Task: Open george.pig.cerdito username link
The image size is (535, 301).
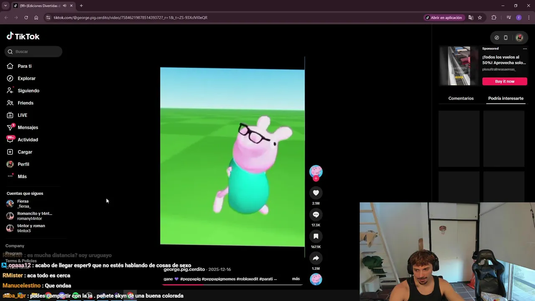Action: (184, 269)
